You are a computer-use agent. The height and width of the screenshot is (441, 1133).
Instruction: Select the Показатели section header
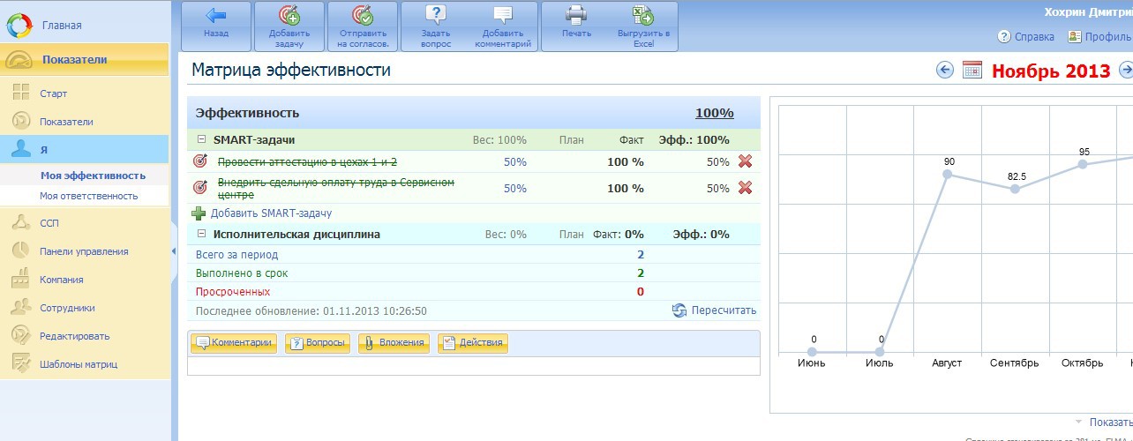pyautogui.click(x=85, y=60)
